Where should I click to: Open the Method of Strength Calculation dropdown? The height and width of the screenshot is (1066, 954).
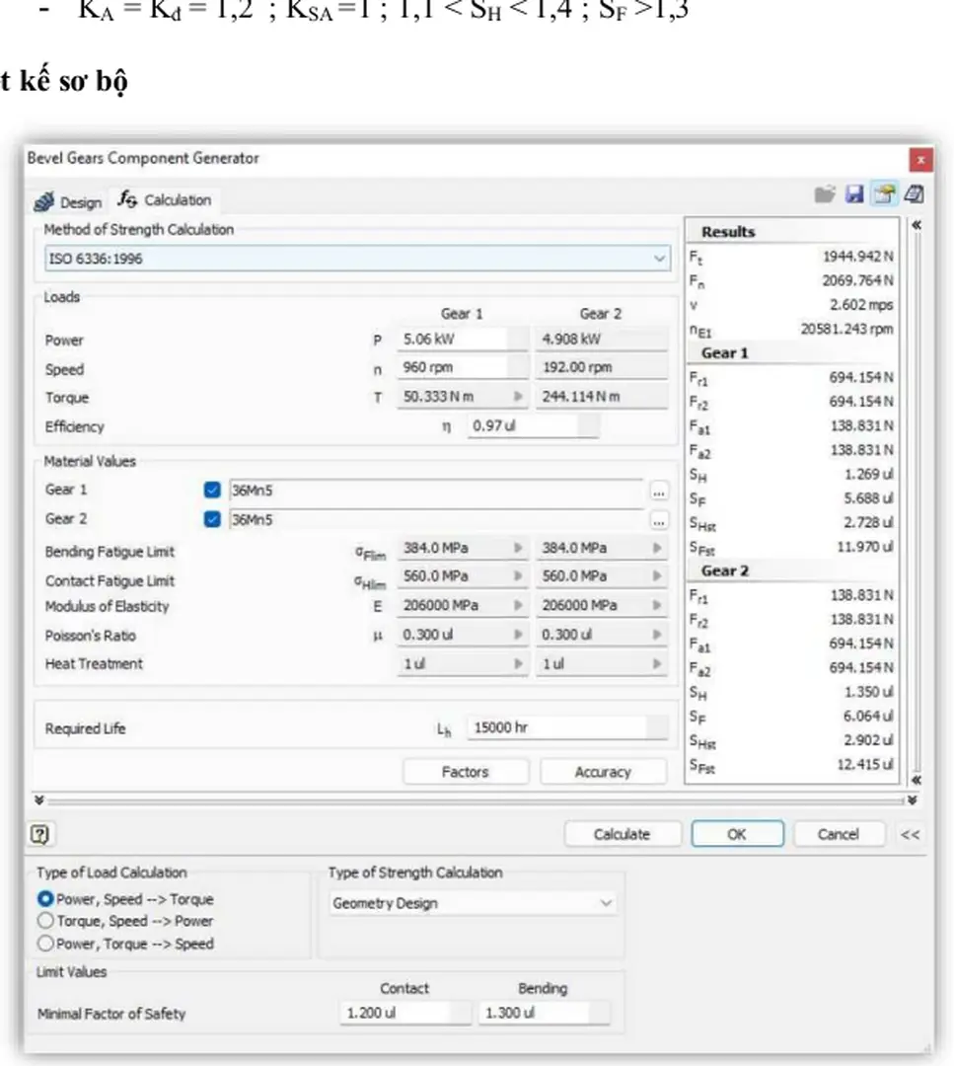(356, 259)
